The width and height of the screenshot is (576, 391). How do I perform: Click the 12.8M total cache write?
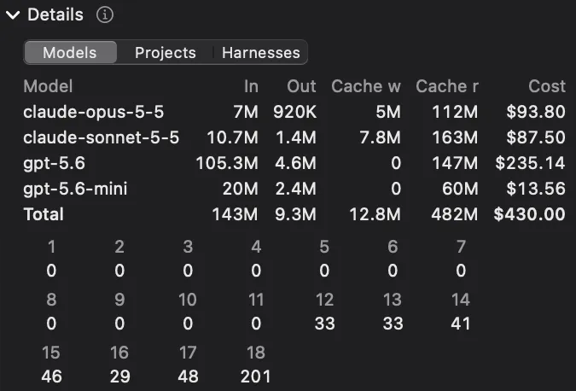click(x=375, y=214)
